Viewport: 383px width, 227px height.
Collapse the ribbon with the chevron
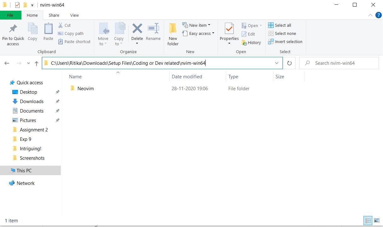pos(370,15)
